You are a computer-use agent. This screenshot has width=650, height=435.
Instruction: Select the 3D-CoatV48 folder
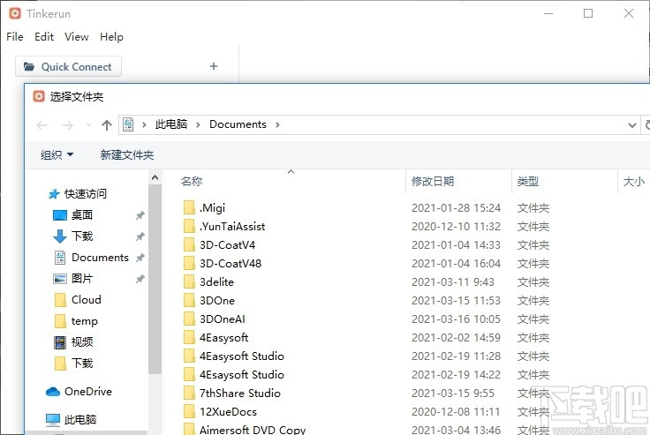point(231,264)
